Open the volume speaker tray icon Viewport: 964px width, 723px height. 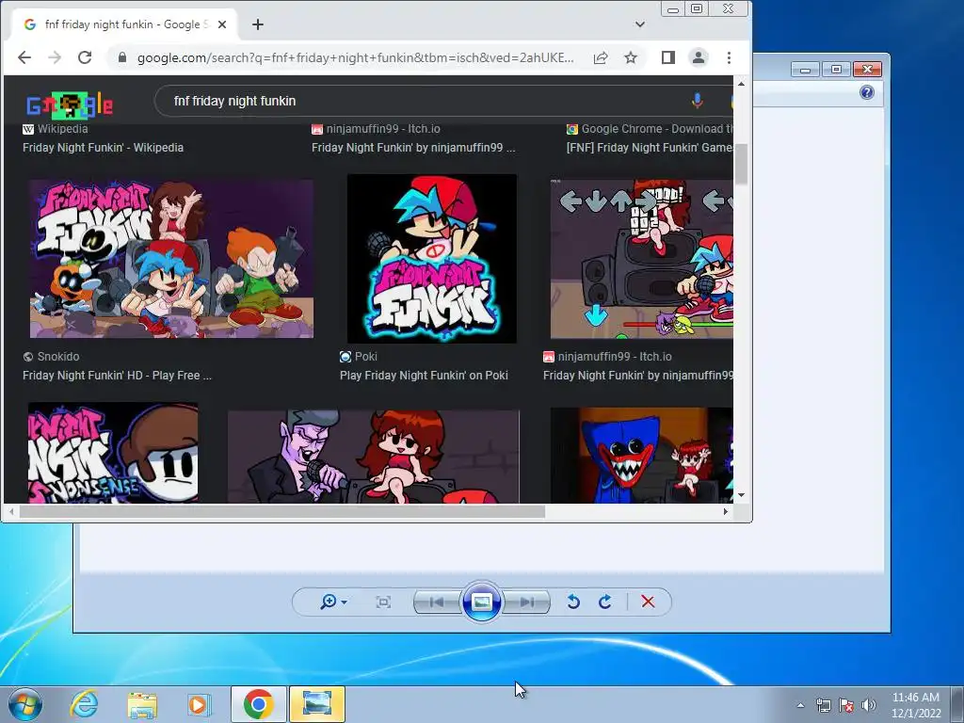click(869, 705)
